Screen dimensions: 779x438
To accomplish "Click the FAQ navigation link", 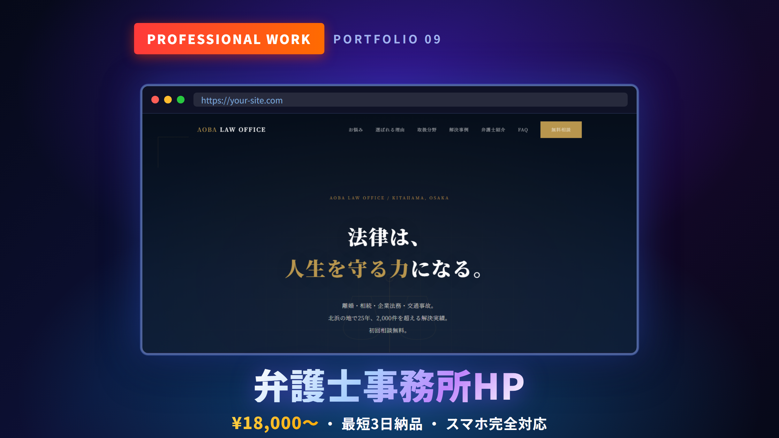I will [x=523, y=130].
